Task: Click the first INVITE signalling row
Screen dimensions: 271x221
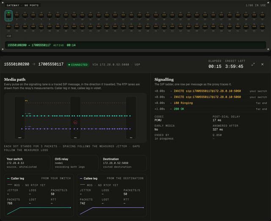Action: 211,91
